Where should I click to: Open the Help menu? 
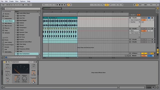click(28, 1)
